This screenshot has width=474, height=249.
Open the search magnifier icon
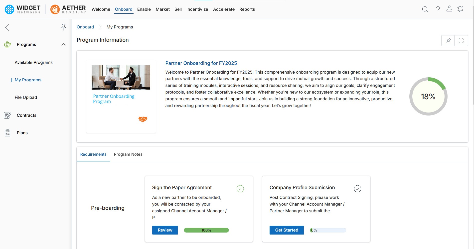[x=425, y=9]
